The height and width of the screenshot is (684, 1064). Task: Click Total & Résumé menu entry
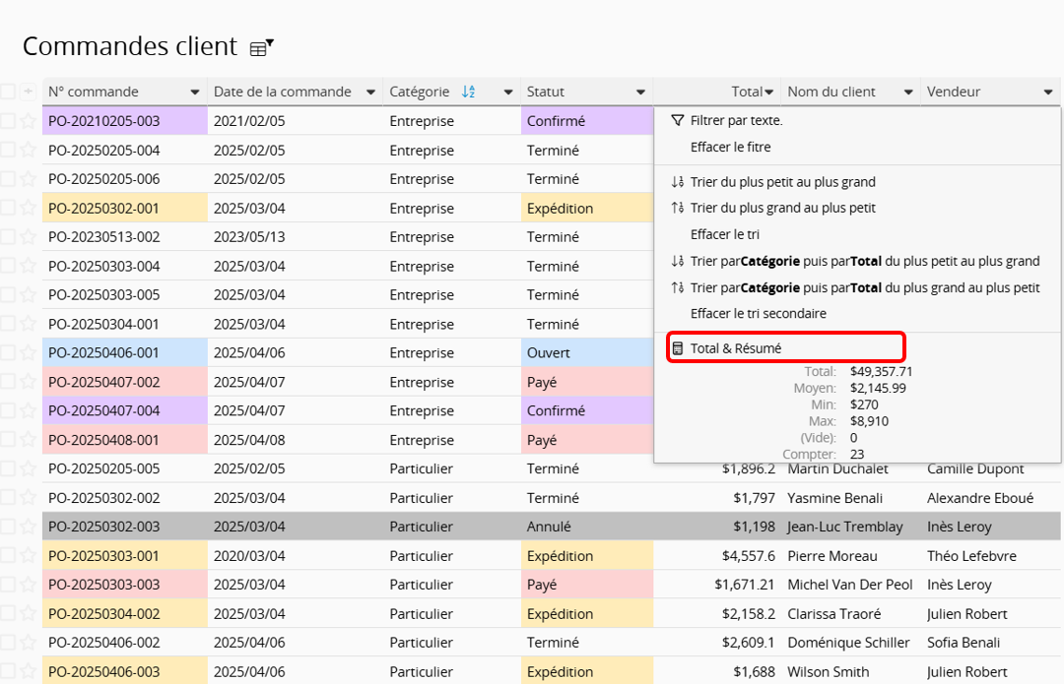point(735,348)
